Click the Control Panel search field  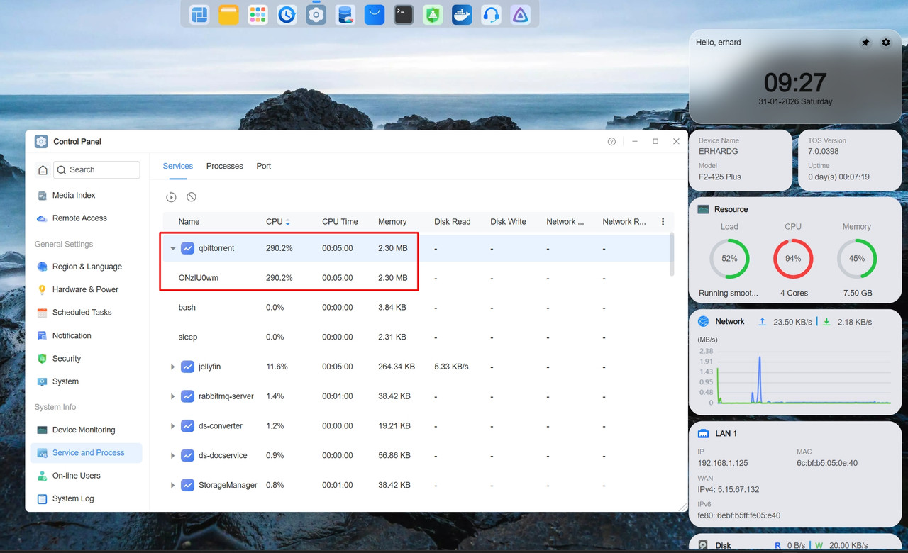[x=96, y=170]
